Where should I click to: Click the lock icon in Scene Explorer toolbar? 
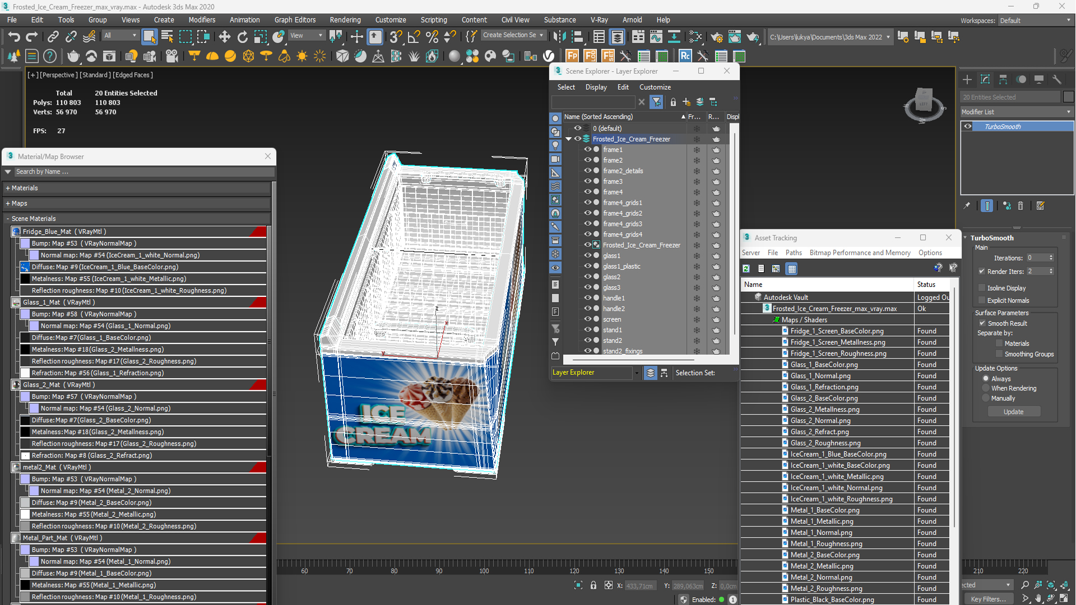[672, 102]
